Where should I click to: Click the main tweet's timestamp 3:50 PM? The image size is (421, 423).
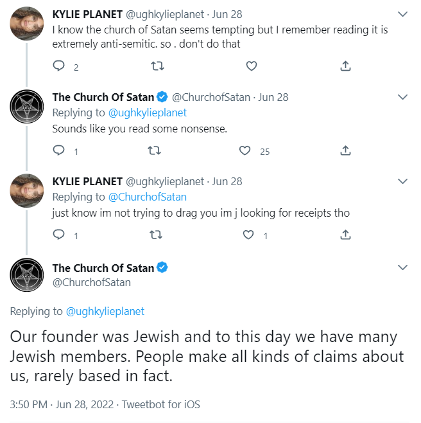[x=28, y=404]
